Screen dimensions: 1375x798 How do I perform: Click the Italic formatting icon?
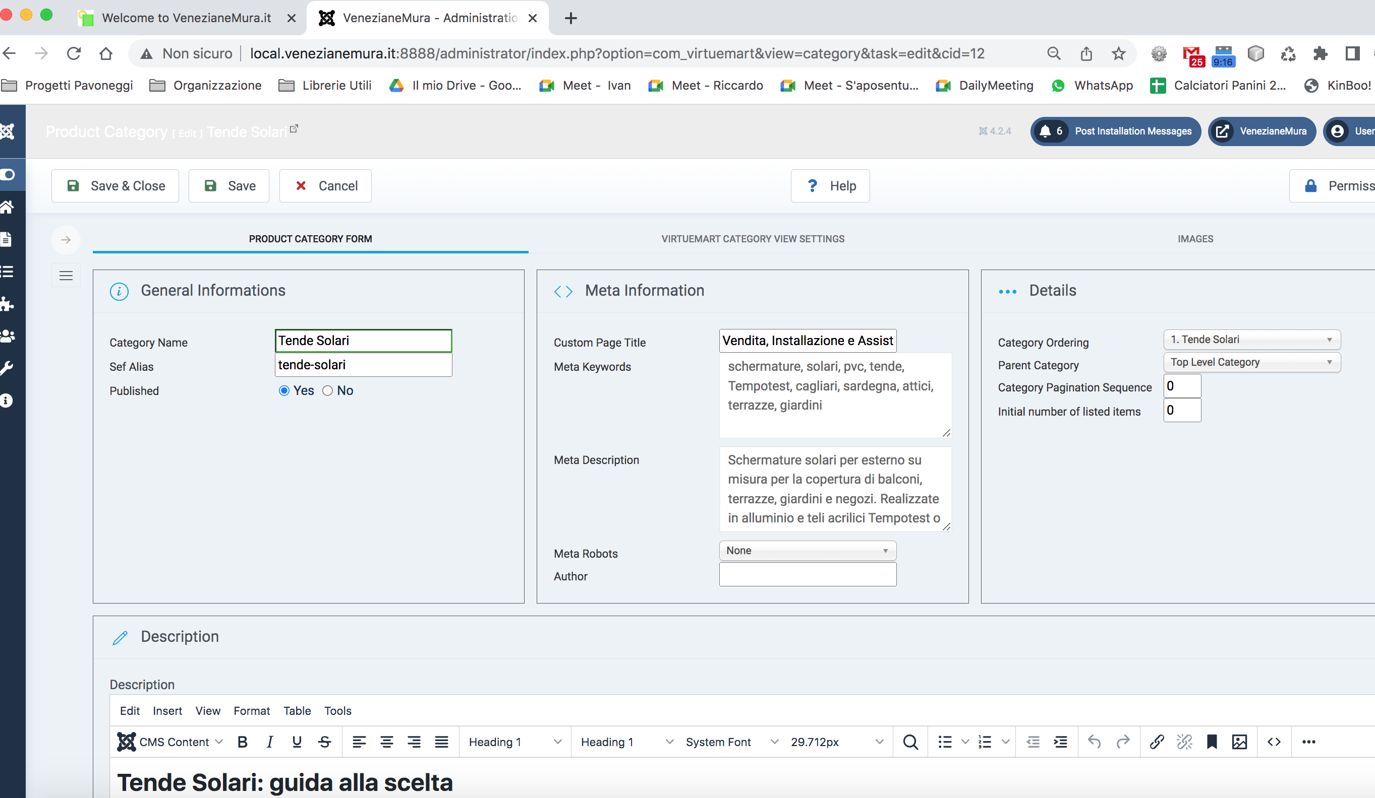point(269,742)
